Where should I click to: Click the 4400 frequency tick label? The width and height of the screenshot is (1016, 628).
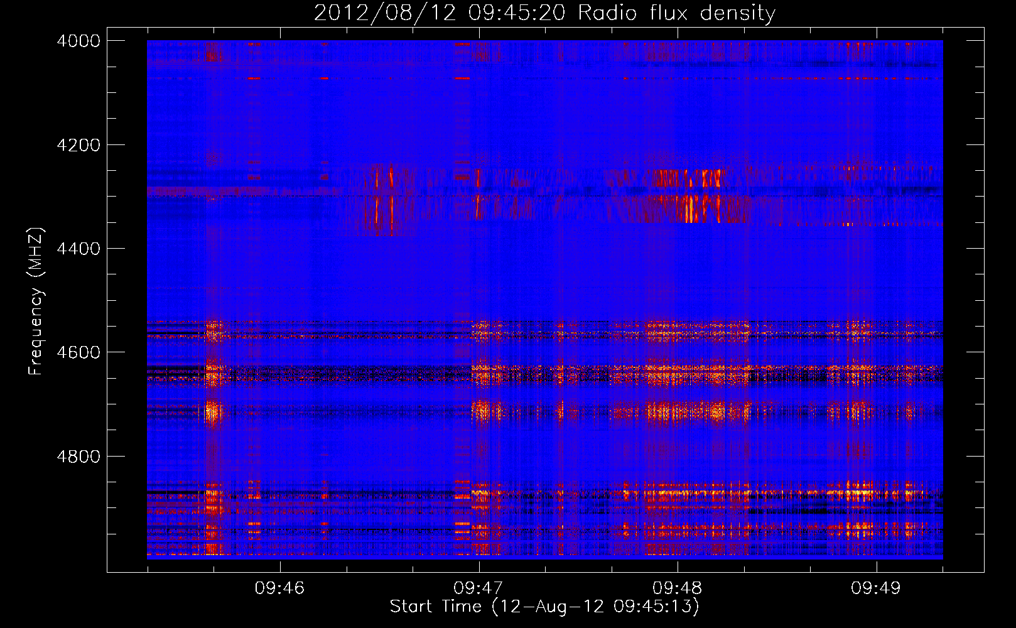78,249
